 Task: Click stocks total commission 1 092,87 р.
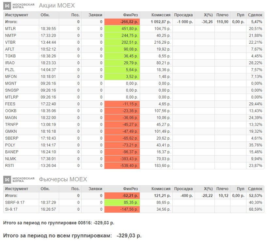click(x=161, y=22)
